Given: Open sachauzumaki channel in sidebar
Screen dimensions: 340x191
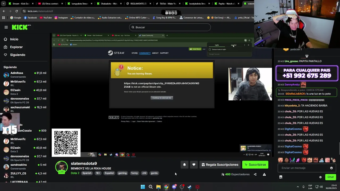Looking at the screenshot, I should tap(25, 109).
